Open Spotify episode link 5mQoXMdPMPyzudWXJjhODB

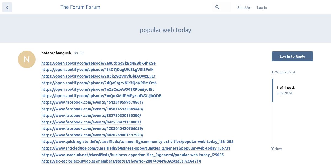[x=101, y=96]
